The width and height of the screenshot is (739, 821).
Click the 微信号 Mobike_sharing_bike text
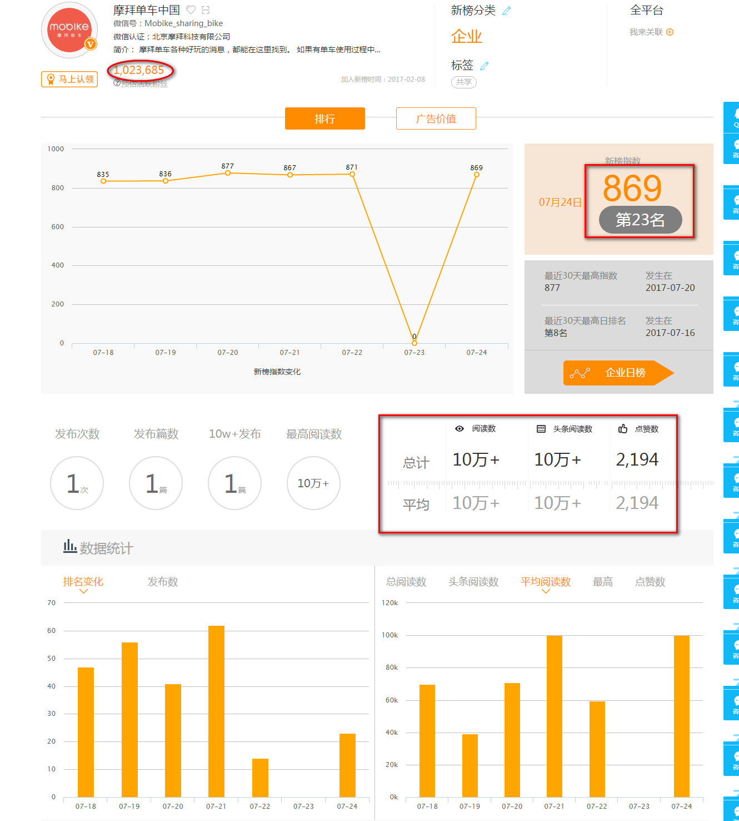[168, 23]
